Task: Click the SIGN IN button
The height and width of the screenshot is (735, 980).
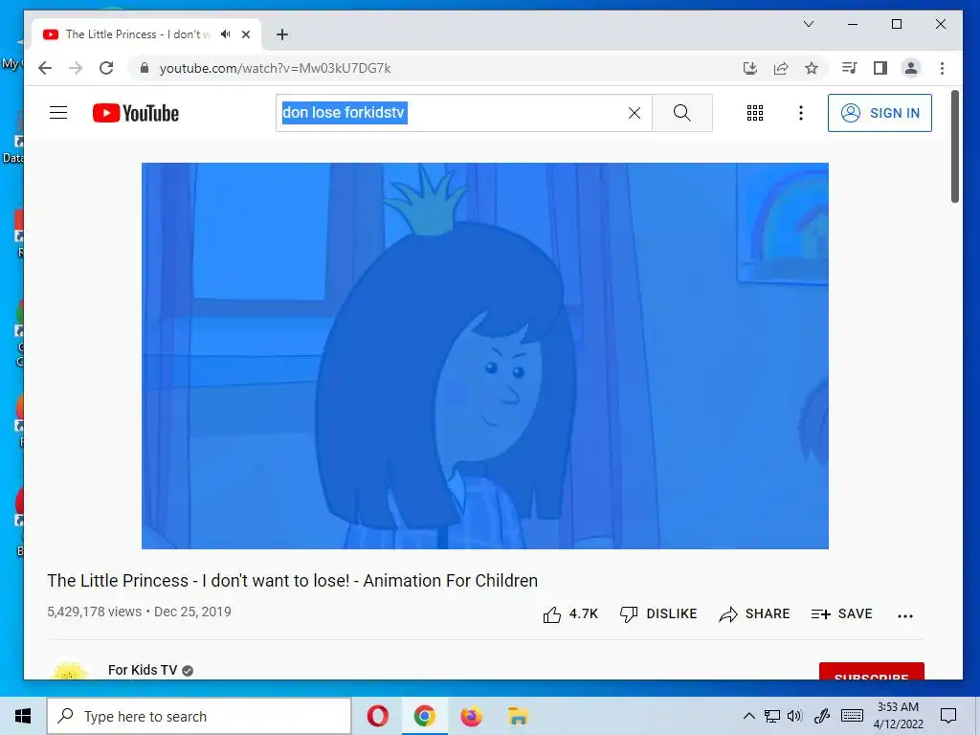Action: tap(880, 113)
